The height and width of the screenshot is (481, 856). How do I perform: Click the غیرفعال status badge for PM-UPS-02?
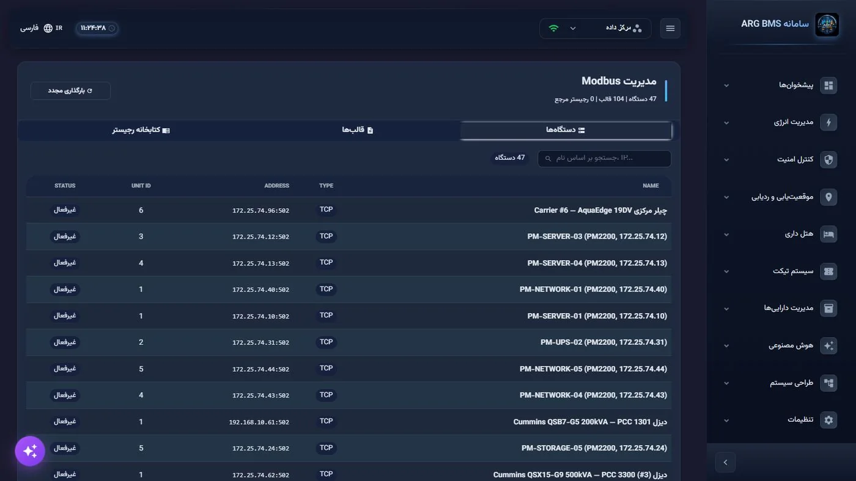click(65, 342)
